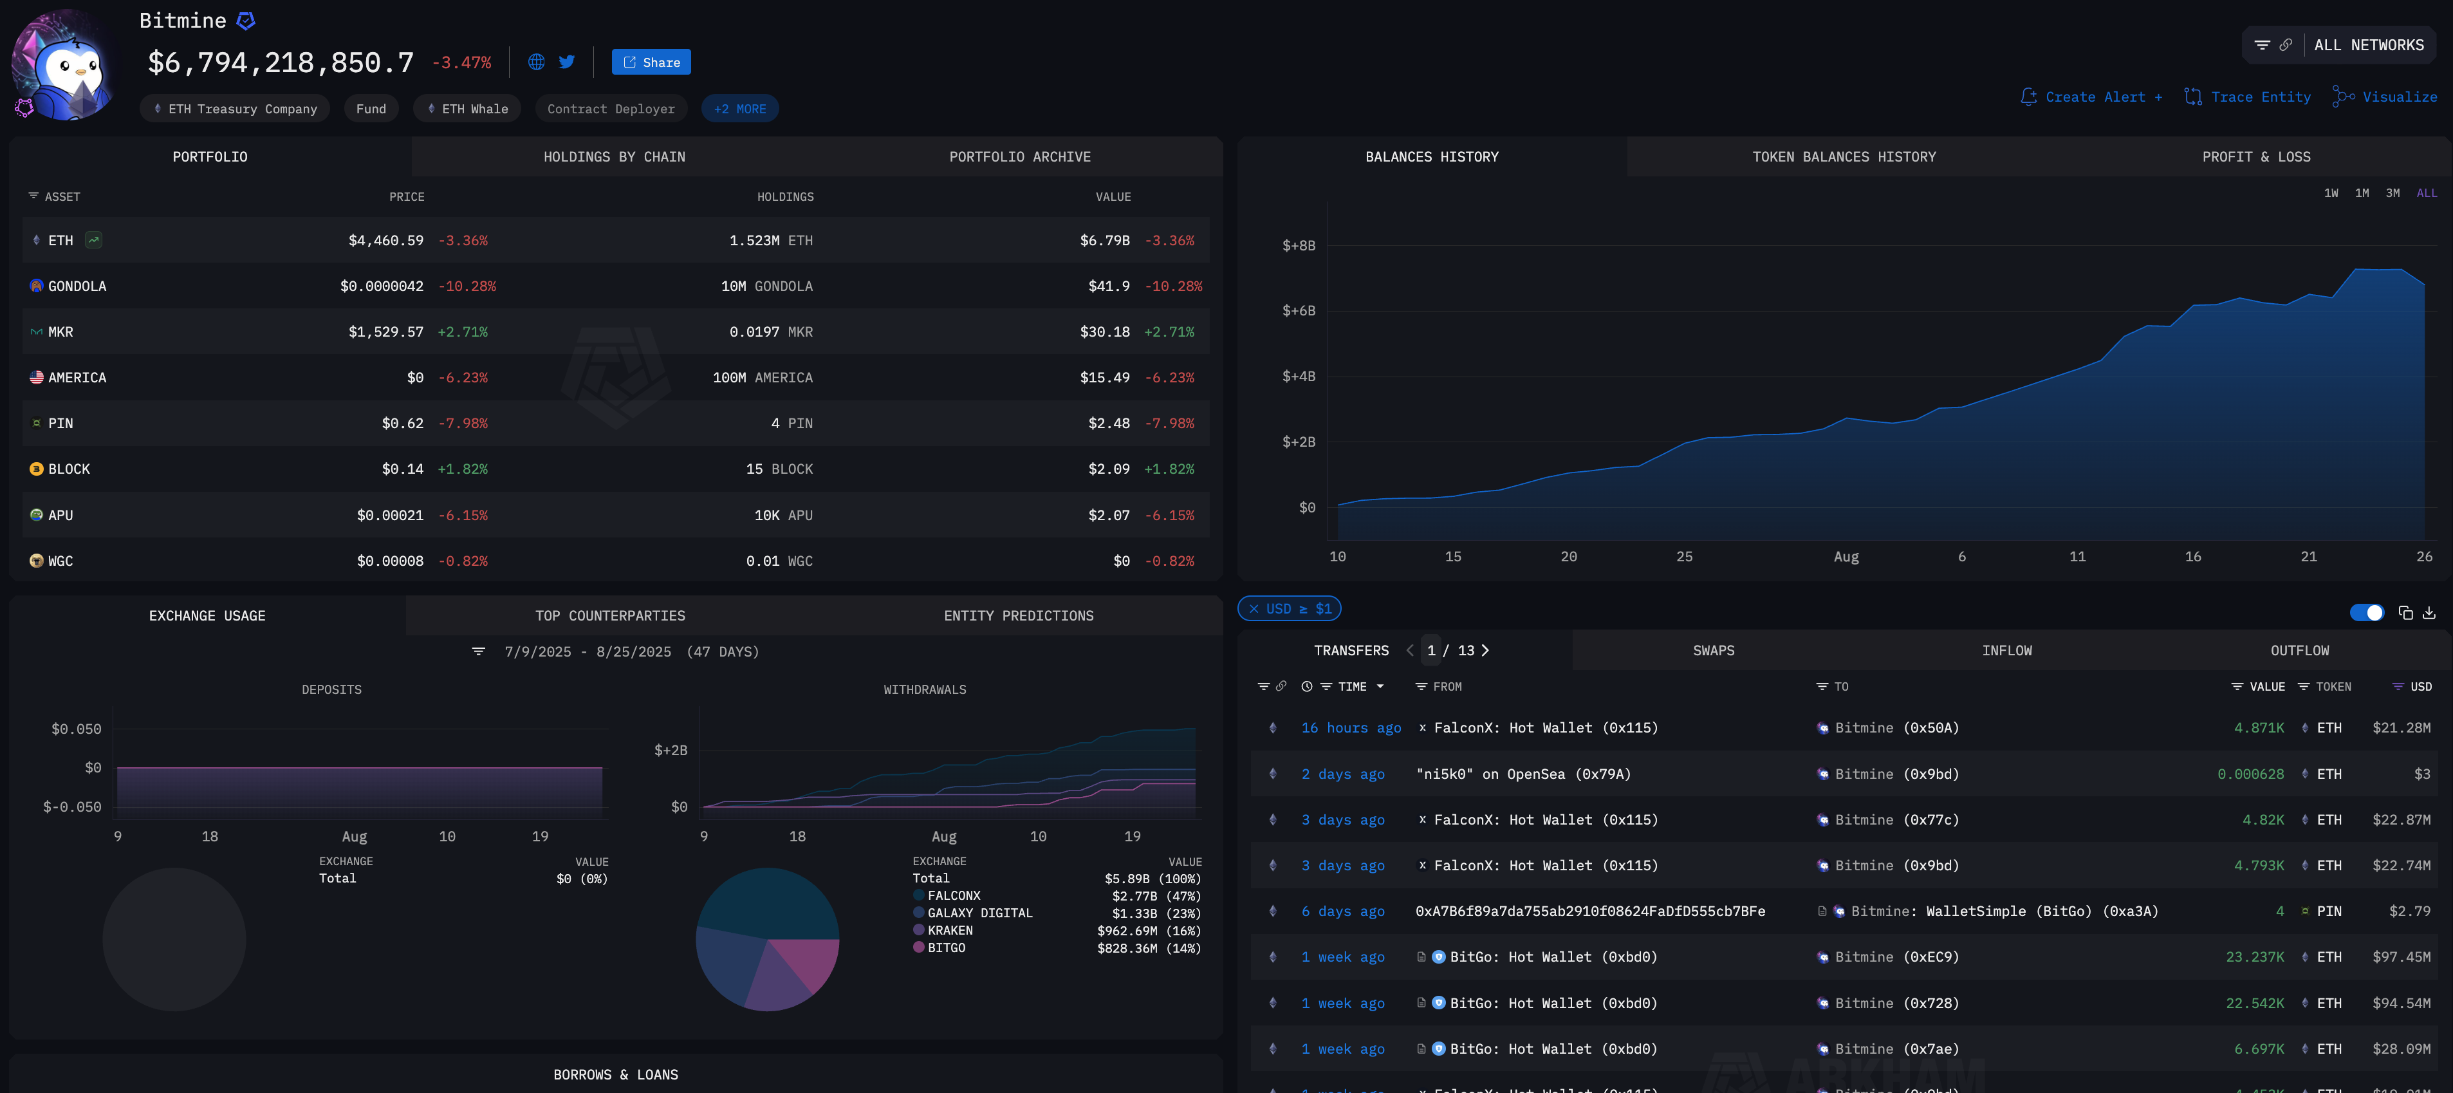The image size is (2453, 1093).
Task: Open the SWAPS tab
Action: pos(1713,651)
